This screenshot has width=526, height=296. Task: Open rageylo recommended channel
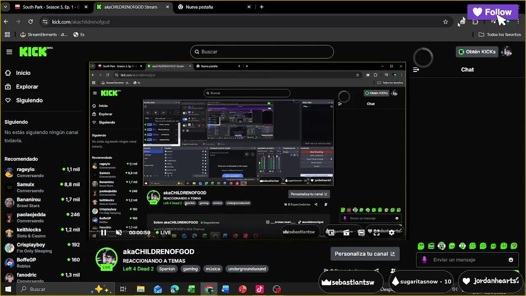pyautogui.click(x=42, y=172)
